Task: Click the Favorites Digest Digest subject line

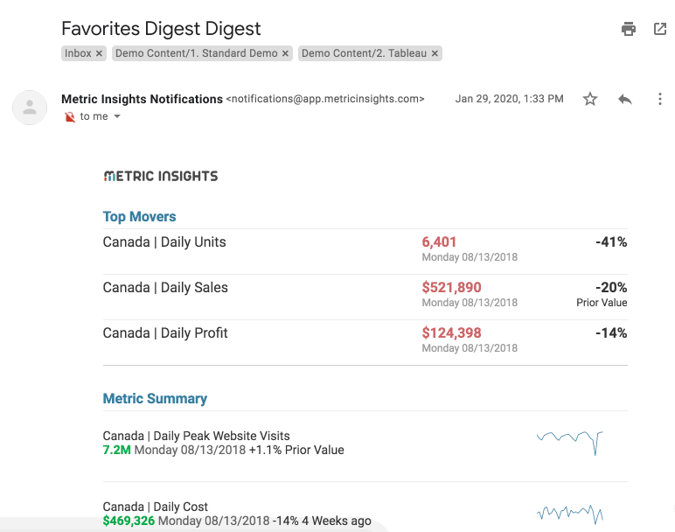Action: 161,29
